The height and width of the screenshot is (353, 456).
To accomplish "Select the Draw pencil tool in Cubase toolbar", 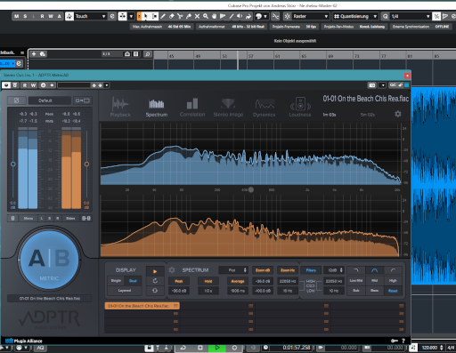I will [x=163, y=16].
